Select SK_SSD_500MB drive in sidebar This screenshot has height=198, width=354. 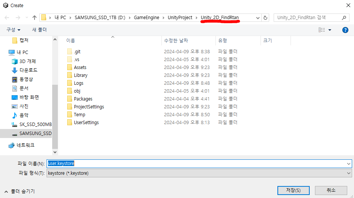pos(35,124)
